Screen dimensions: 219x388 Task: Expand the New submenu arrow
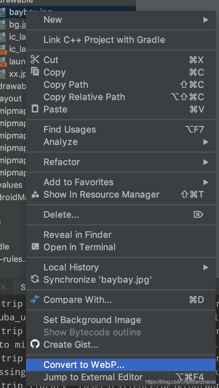tap(206, 20)
